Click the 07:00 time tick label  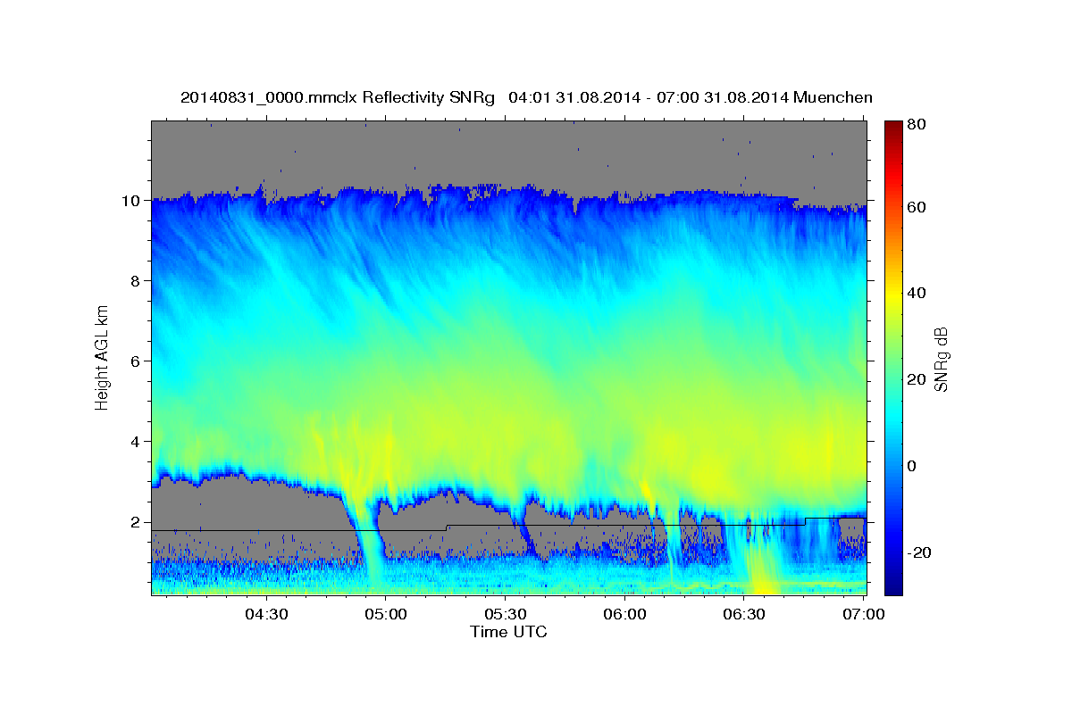864,614
